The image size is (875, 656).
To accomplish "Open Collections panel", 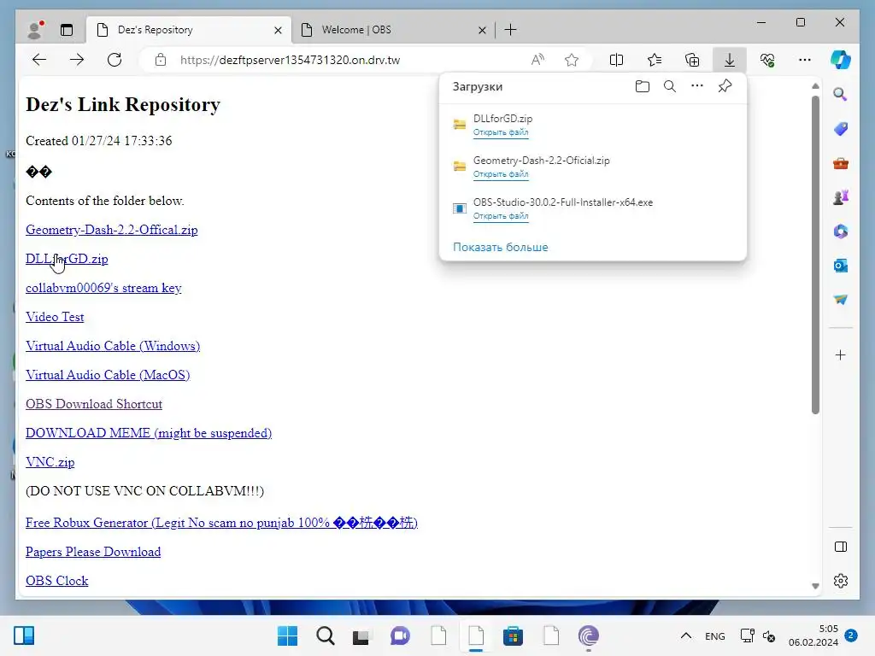I will pos(692,60).
